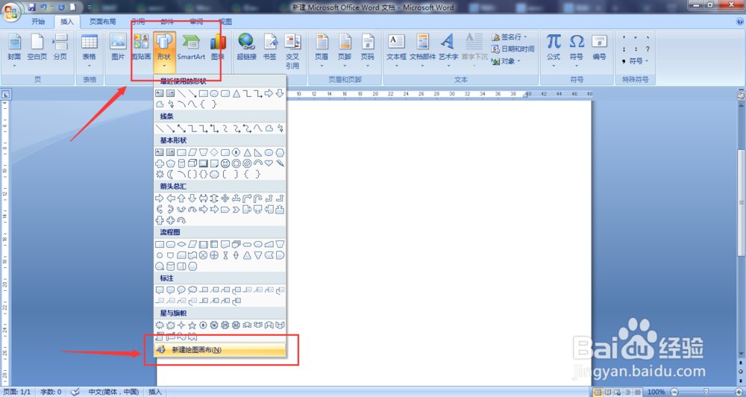This screenshot has width=746, height=397.
Task: Choose 新建绘图画布(N) menu entry
Action: pos(220,350)
